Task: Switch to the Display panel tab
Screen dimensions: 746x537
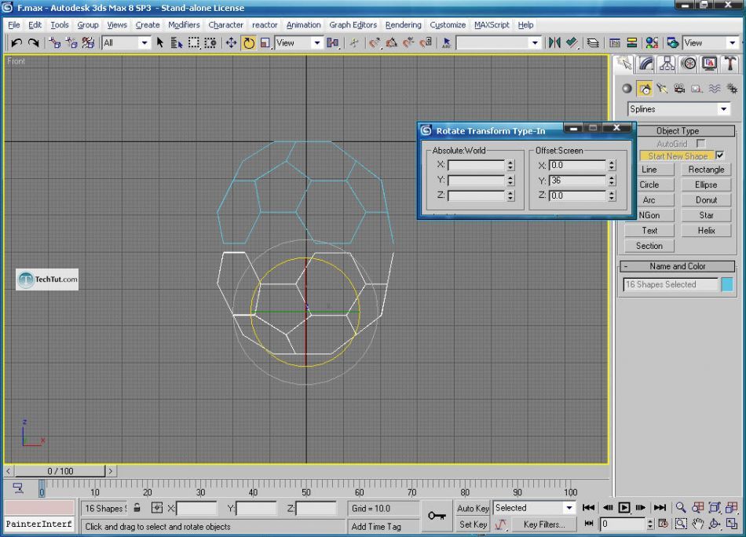Action: [709, 64]
